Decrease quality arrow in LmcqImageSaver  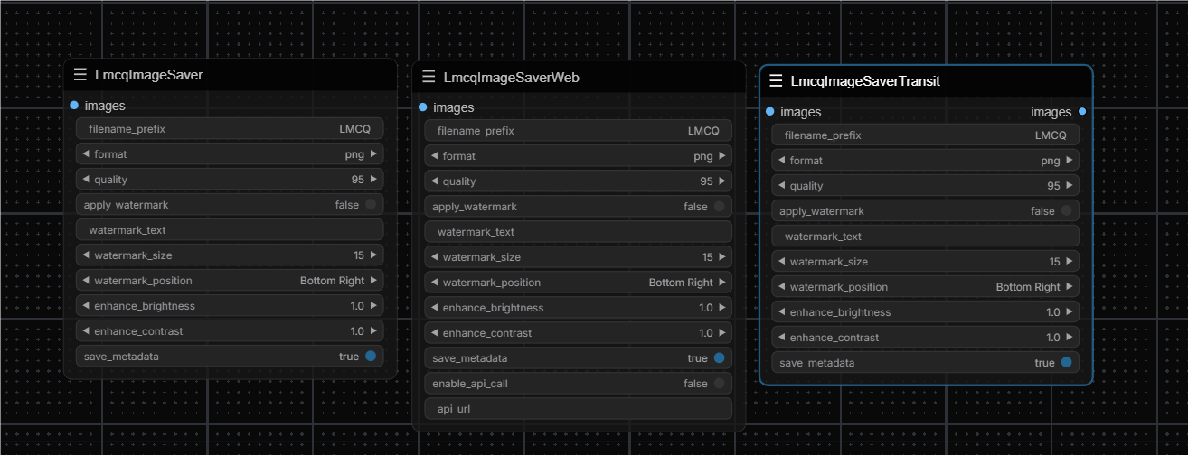[x=86, y=180]
